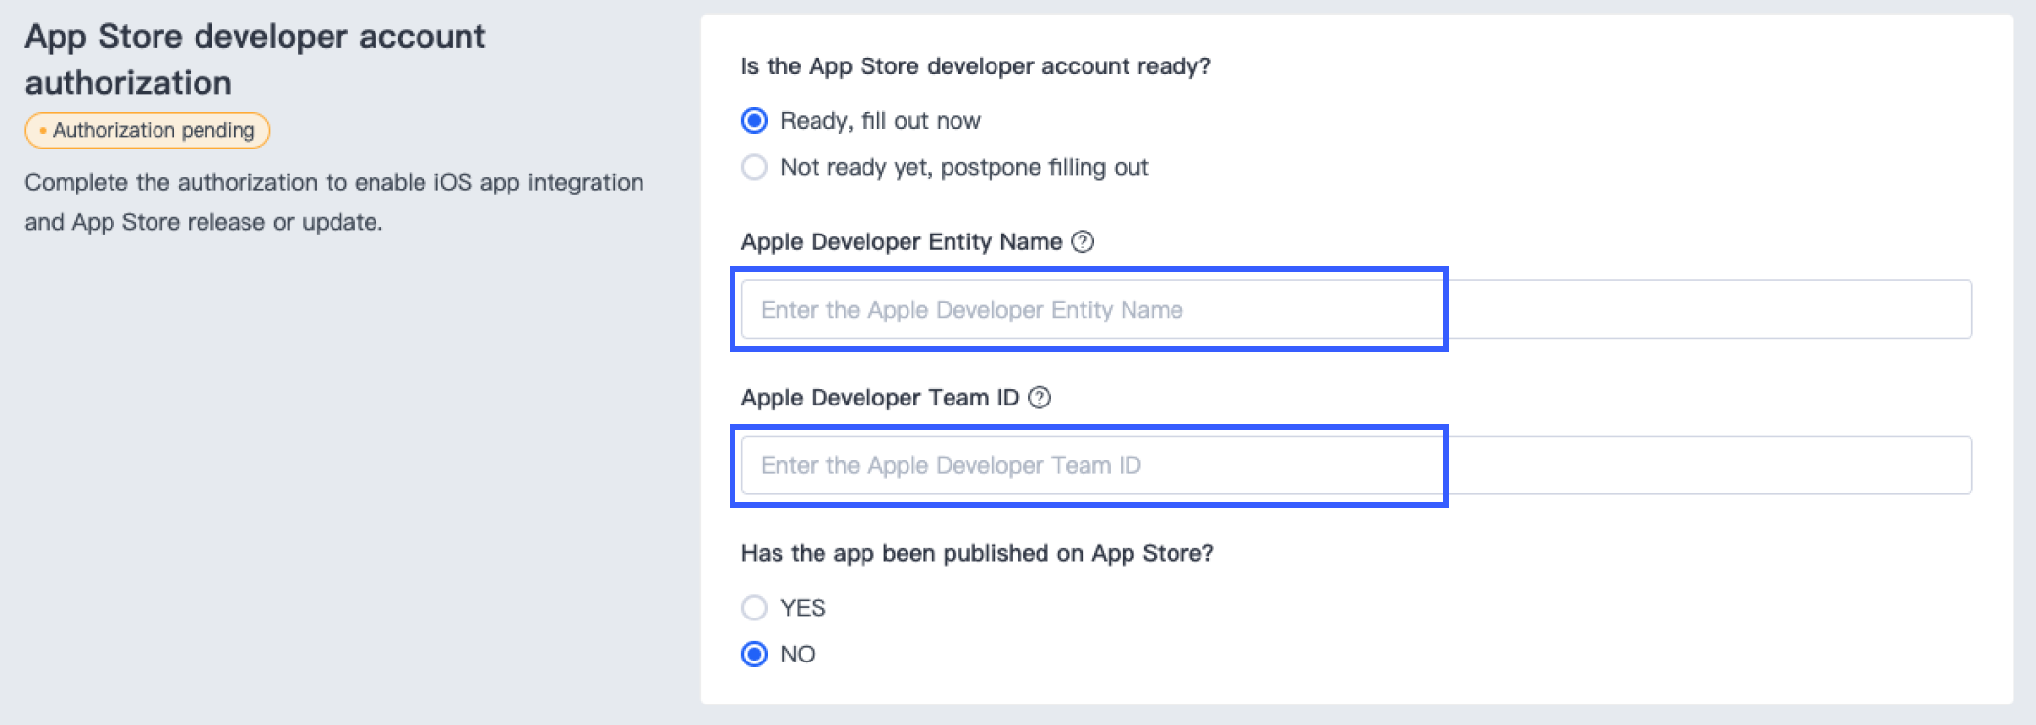The height and width of the screenshot is (725, 2036).
Task: Click the "Apple Developer Team ID" field label
Action: tap(879, 398)
